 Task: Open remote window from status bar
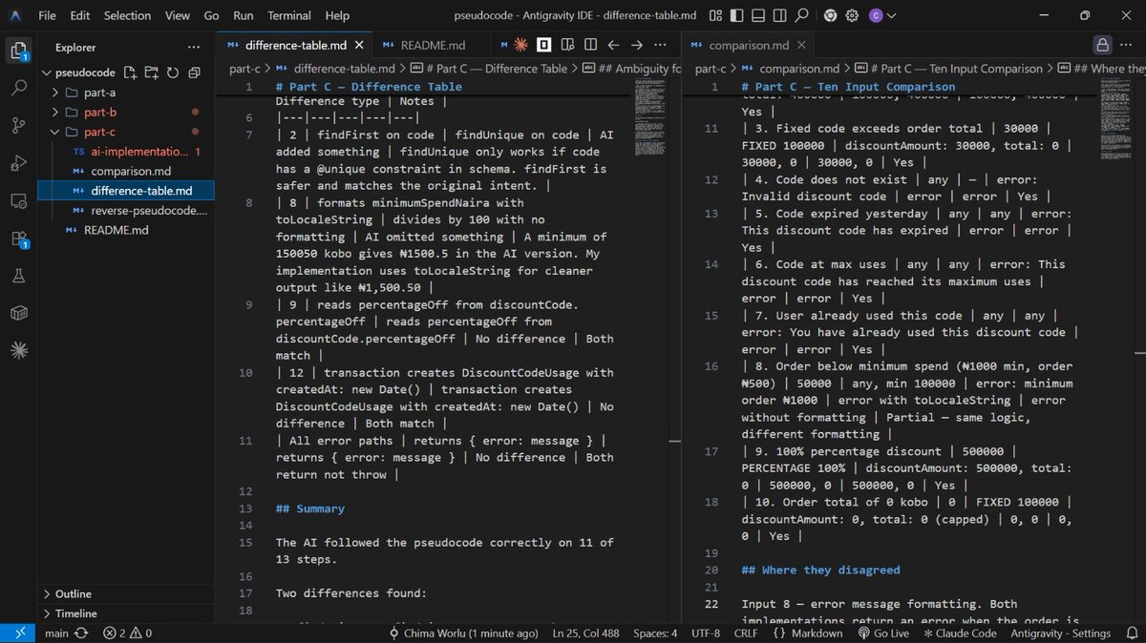click(x=18, y=633)
